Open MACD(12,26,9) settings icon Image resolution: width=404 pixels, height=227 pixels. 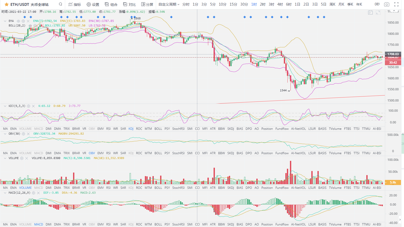[34, 193]
